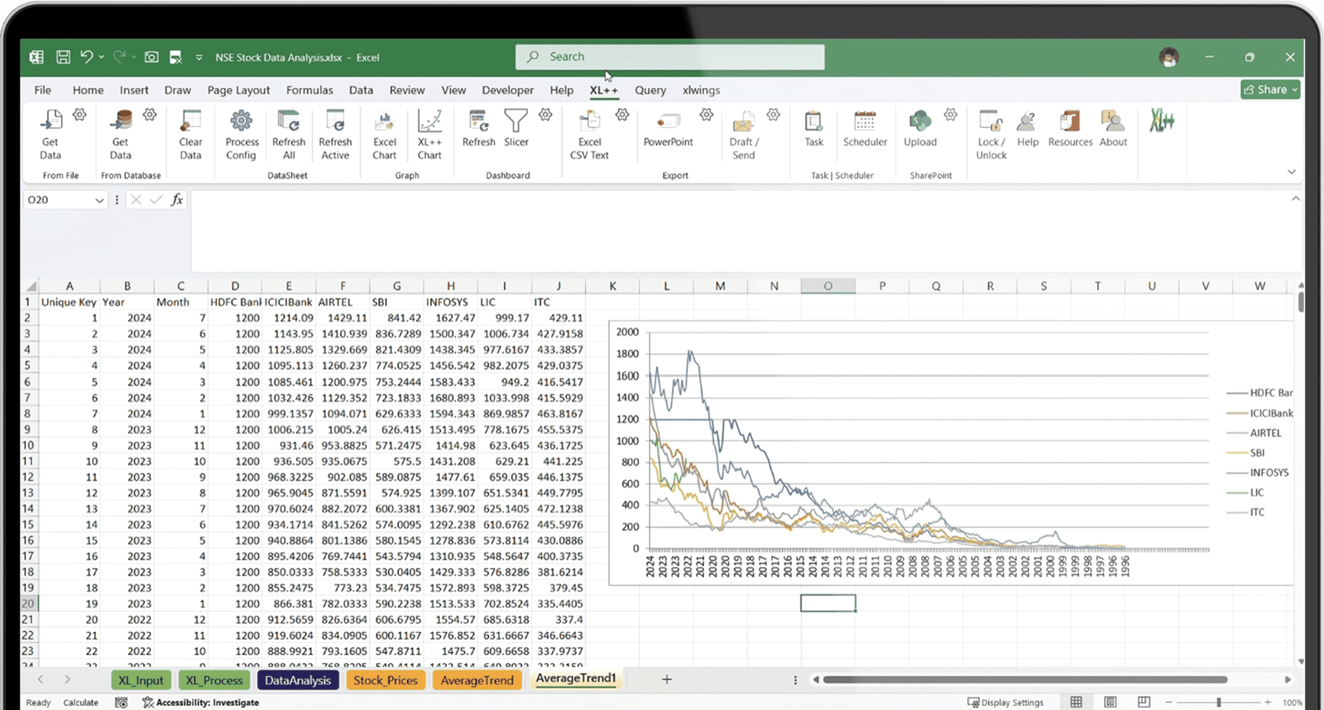Screen dimensions: 1324x710
Task: Click Display Settings in status bar
Action: (x=1006, y=702)
